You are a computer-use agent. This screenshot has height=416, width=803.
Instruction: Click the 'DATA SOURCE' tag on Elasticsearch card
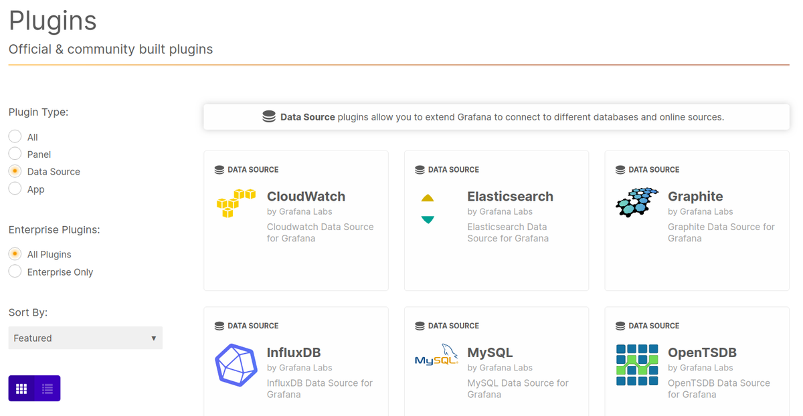[x=454, y=170]
